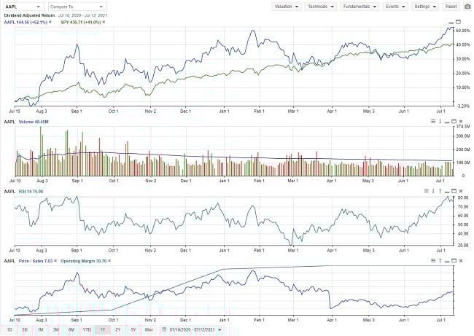Maximize the Volume panel
Image resolution: width=474 pixels, height=336 pixels.
454,122
